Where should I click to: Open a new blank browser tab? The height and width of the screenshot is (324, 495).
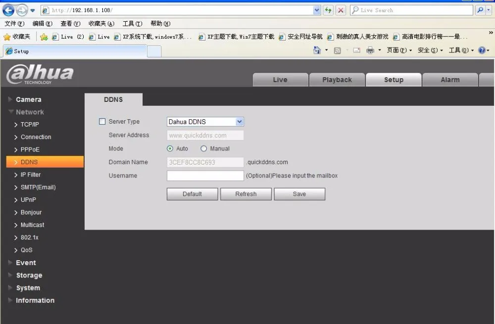pos(154,51)
